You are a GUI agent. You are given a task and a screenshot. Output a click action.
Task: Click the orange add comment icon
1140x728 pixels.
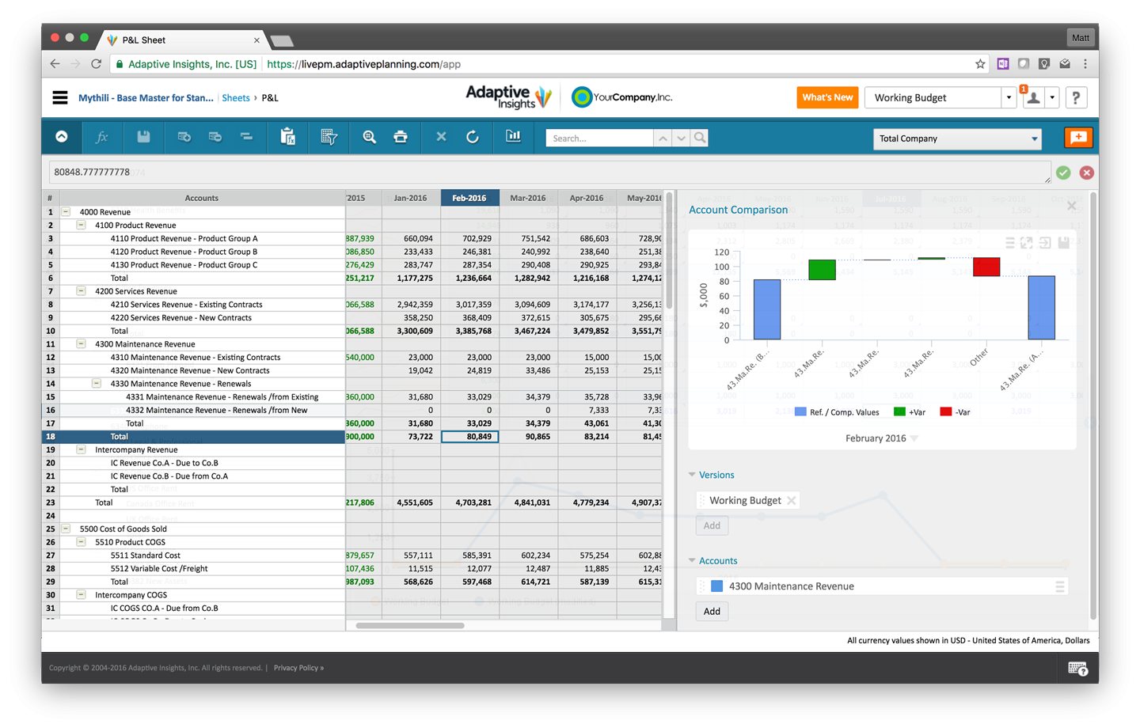[1077, 138]
